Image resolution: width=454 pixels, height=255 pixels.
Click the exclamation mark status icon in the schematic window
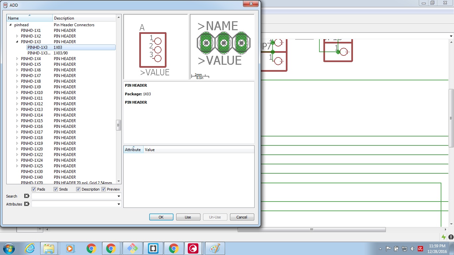451,237
